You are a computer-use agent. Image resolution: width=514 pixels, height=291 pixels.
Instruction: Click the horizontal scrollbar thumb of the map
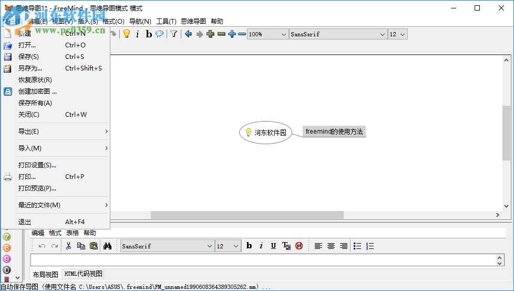pos(247,215)
